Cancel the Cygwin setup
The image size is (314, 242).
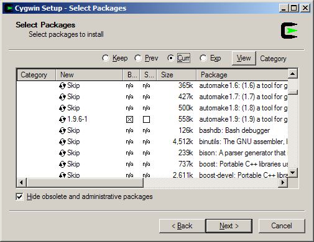[x=282, y=226]
